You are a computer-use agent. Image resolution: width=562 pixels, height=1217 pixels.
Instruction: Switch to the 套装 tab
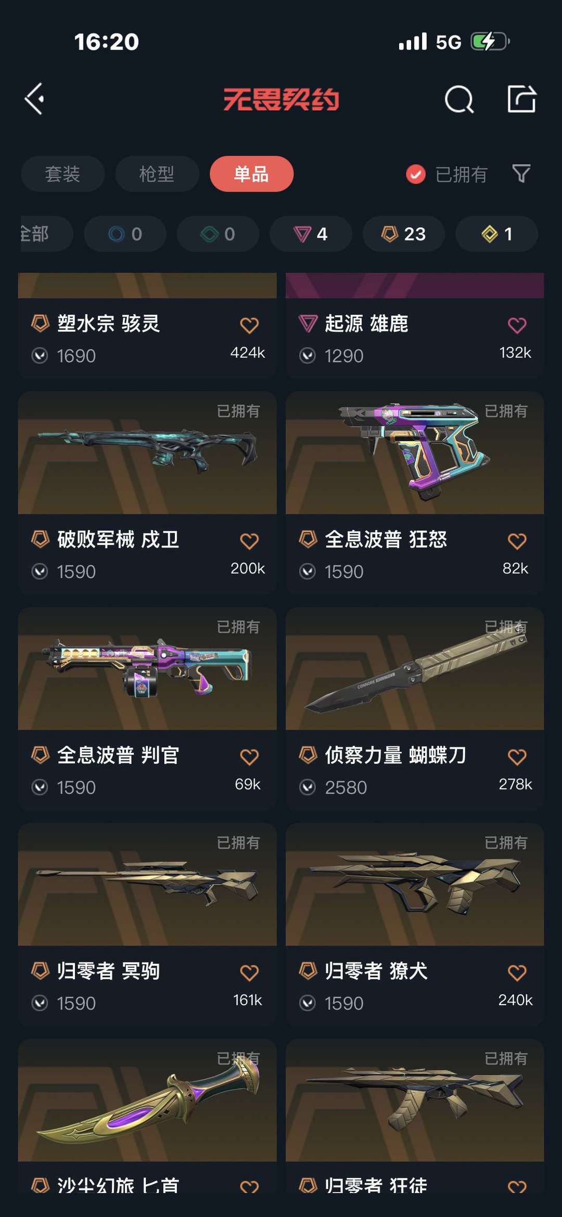tap(63, 174)
